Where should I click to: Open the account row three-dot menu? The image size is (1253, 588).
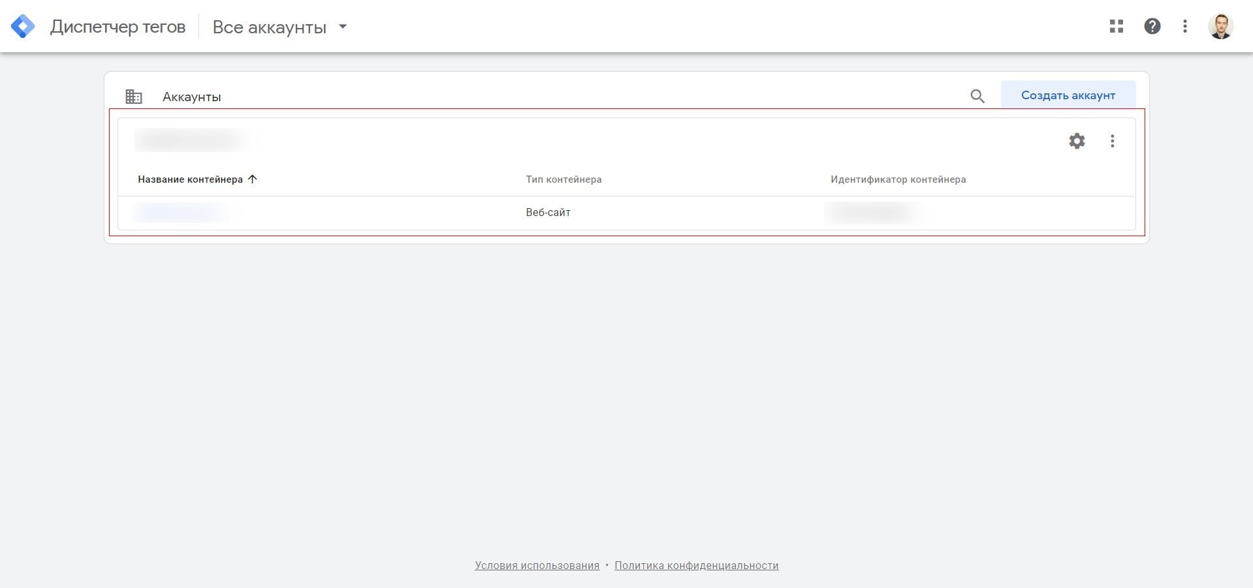(x=1113, y=141)
